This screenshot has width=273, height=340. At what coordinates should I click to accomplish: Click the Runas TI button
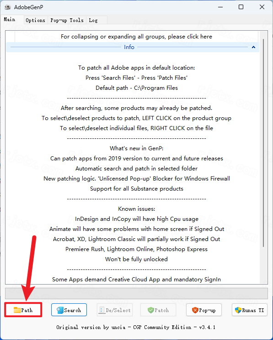click(250, 310)
